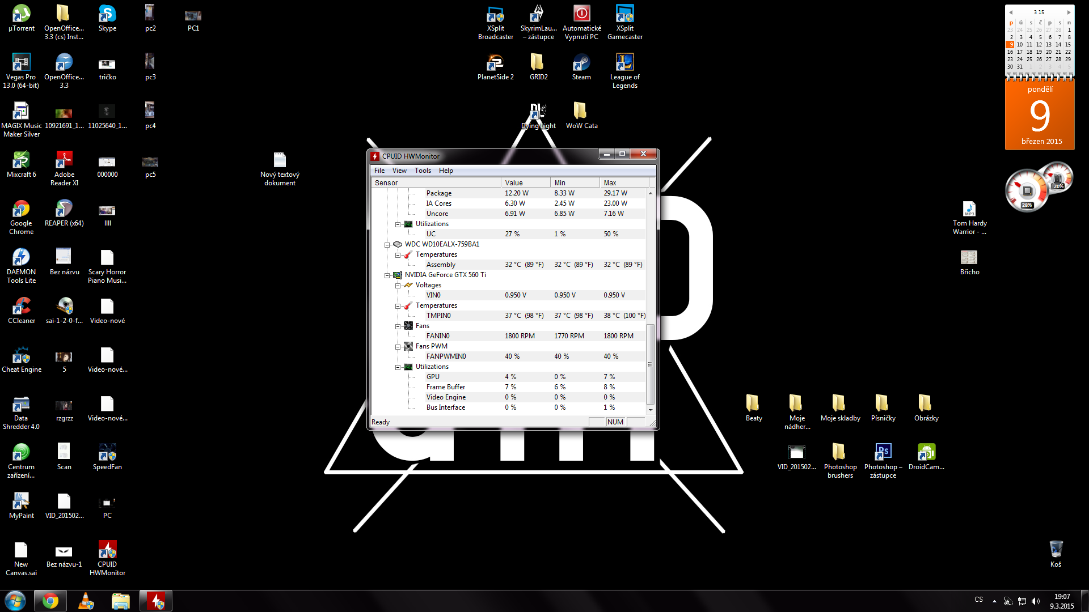This screenshot has width=1089, height=612.
Task: Open Cheat Engine shortcut
Action: [21, 359]
